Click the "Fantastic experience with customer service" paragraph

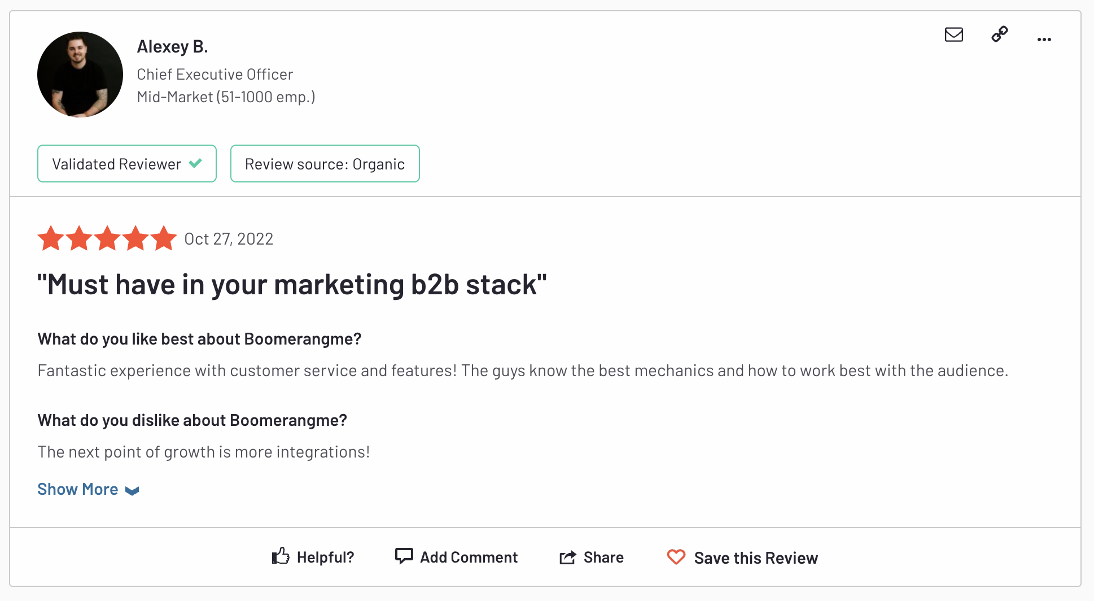tap(523, 371)
